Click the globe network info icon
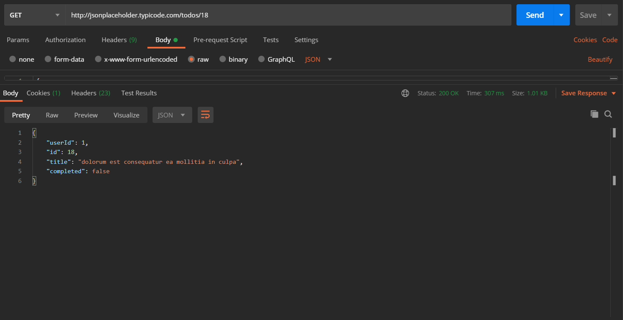 tap(405, 93)
